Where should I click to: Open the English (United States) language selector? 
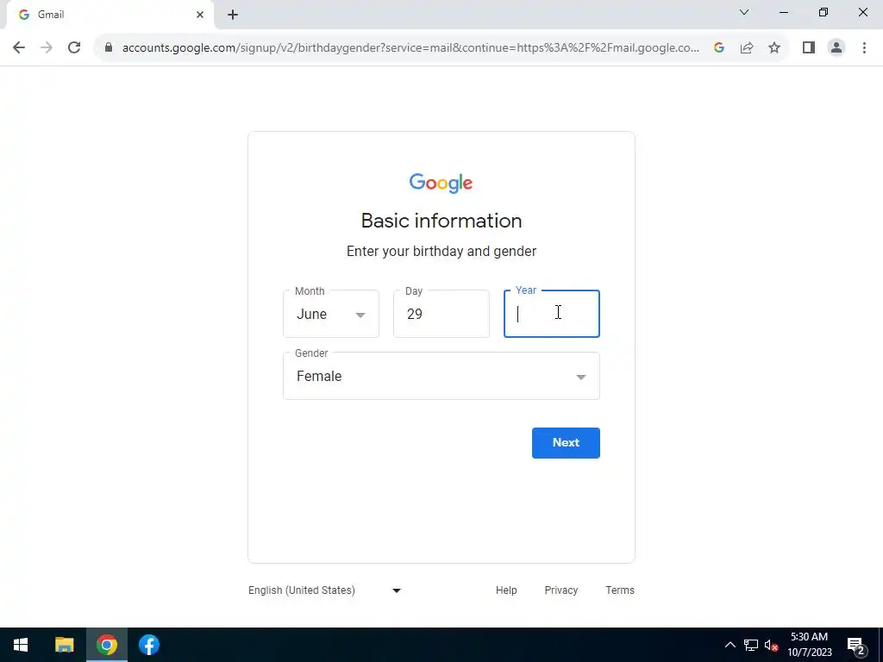325,590
